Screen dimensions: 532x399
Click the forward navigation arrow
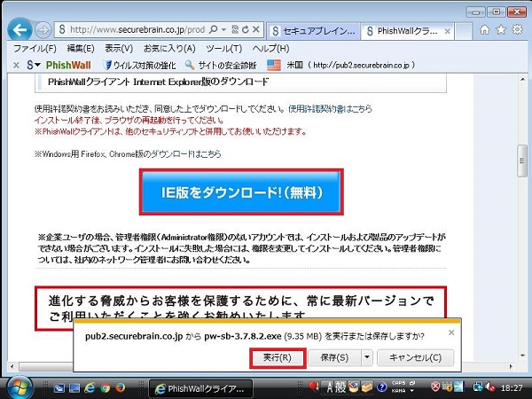tap(43, 30)
